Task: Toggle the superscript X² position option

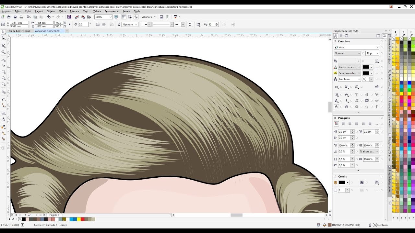Action: tap(347, 87)
